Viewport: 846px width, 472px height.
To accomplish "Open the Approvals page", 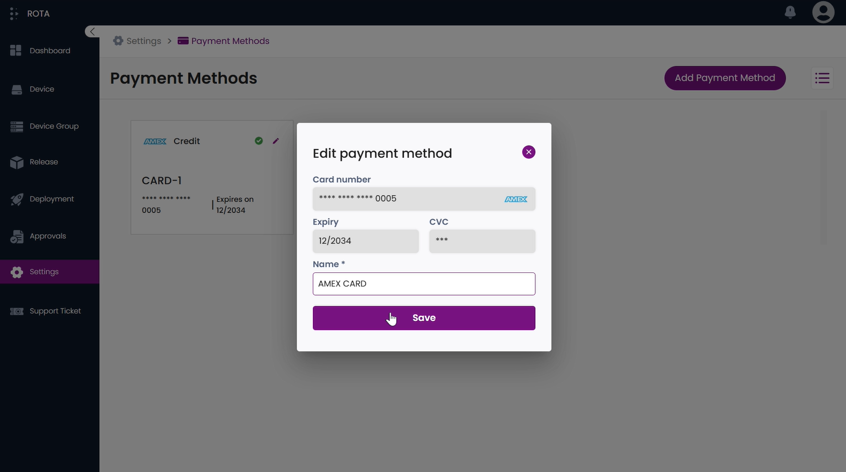I will (x=47, y=235).
